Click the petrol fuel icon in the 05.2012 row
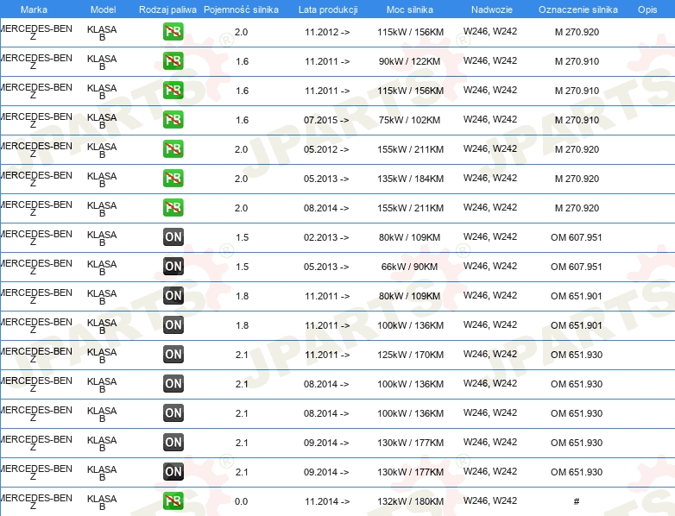This screenshot has width=675, height=516. point(173,149)
